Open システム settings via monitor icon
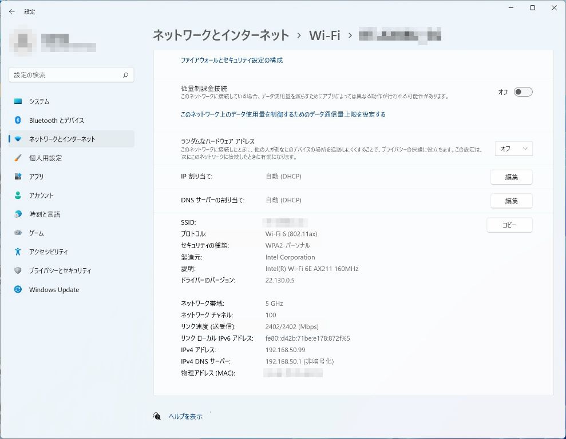The image size is (566, 439). click(18, 102)
